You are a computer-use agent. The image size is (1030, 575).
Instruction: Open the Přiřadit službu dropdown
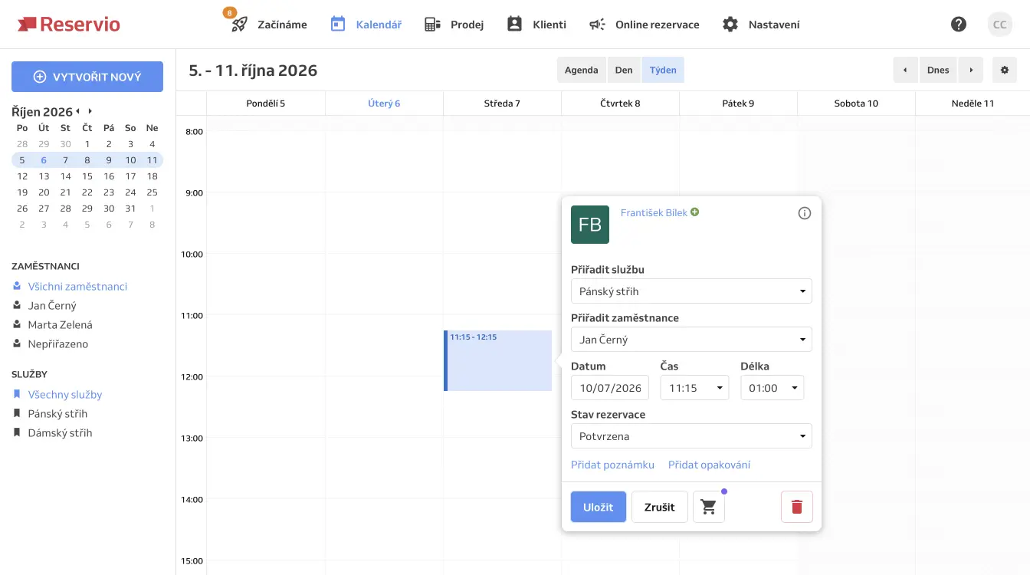click(x=691, y=291)
